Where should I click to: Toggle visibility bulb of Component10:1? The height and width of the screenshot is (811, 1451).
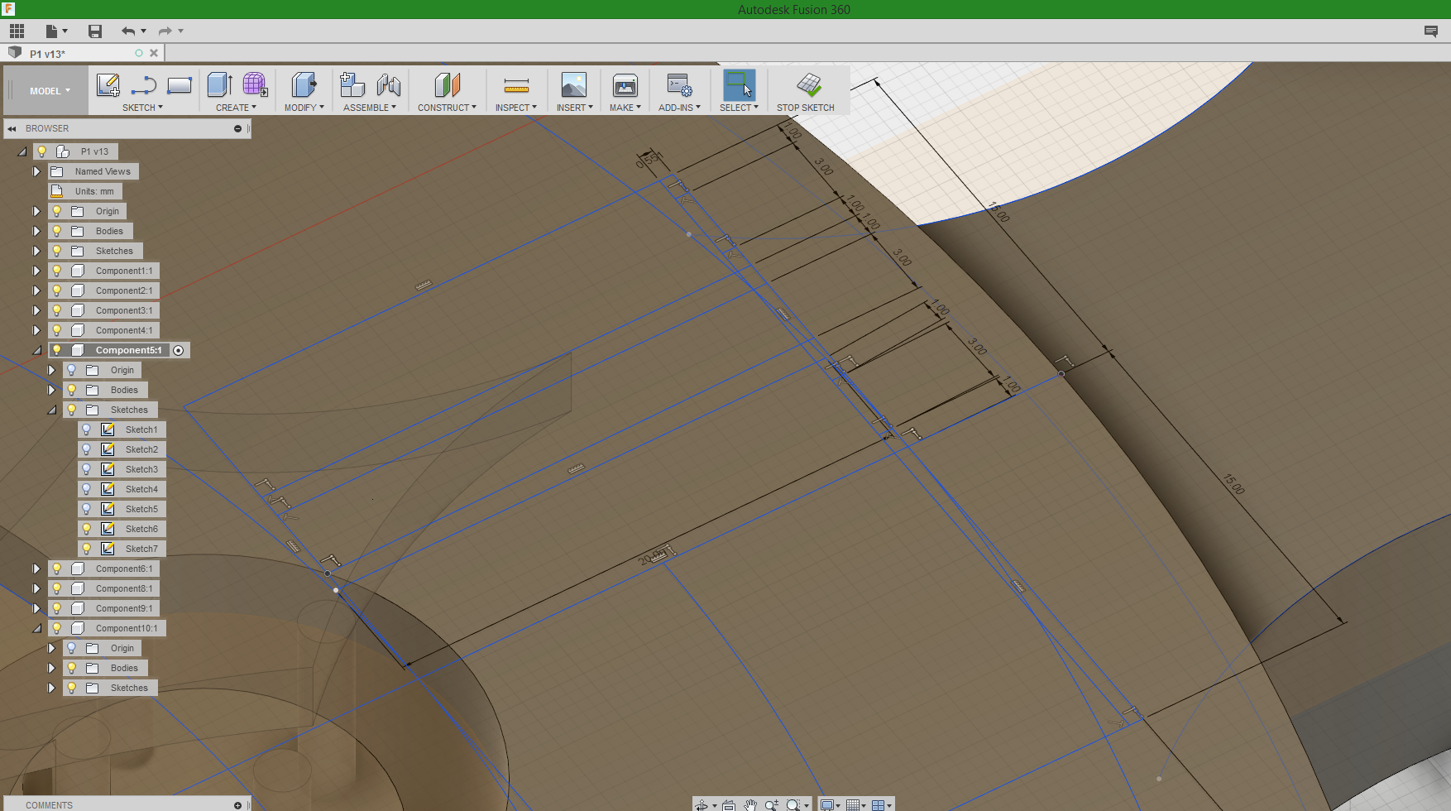tap(56, 628)
